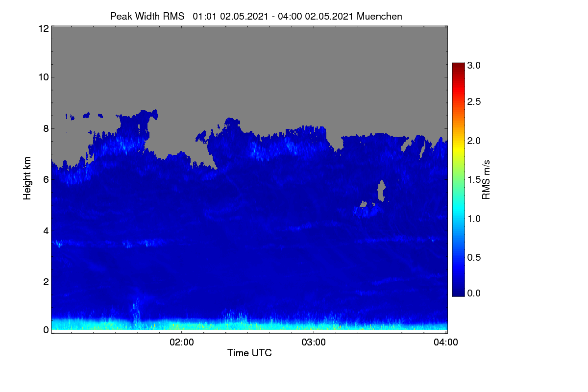Click the 'Time UTC' axis title
The width and height of the screenshot is (588, 392).
coord(249,353)
